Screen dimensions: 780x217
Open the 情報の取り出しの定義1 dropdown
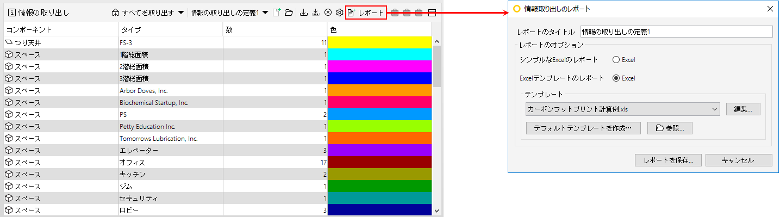click(265, 13)
